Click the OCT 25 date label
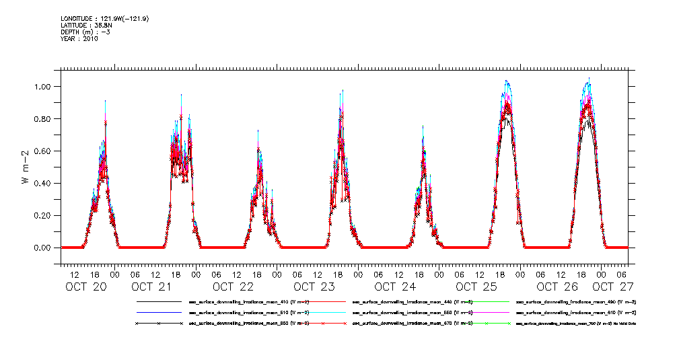The height and width of the screenshot is (339, 679). [x=476, y=287]
